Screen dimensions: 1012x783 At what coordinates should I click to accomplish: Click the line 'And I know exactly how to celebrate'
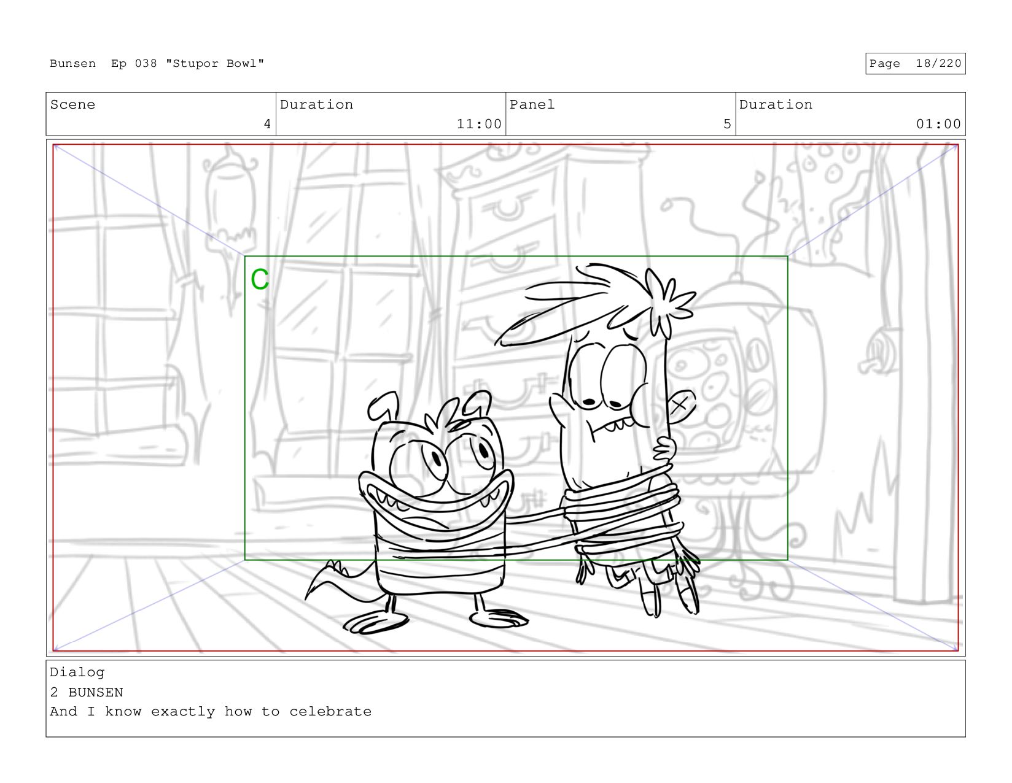211,712
